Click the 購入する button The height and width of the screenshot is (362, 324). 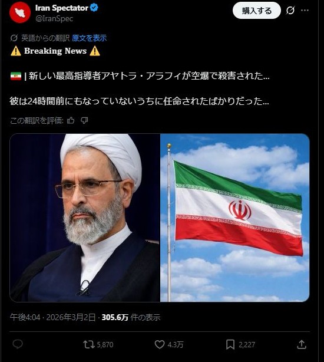tap(257, 11)
